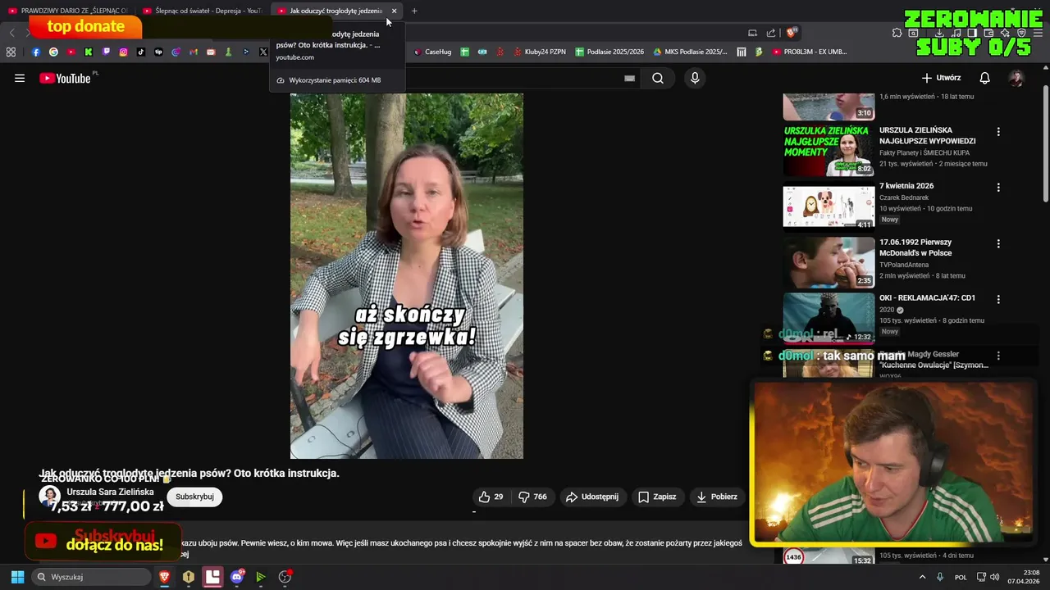Close the Jak oduczyć troglodytę tab
This screenshot has width=1050, height=590.
394,11
